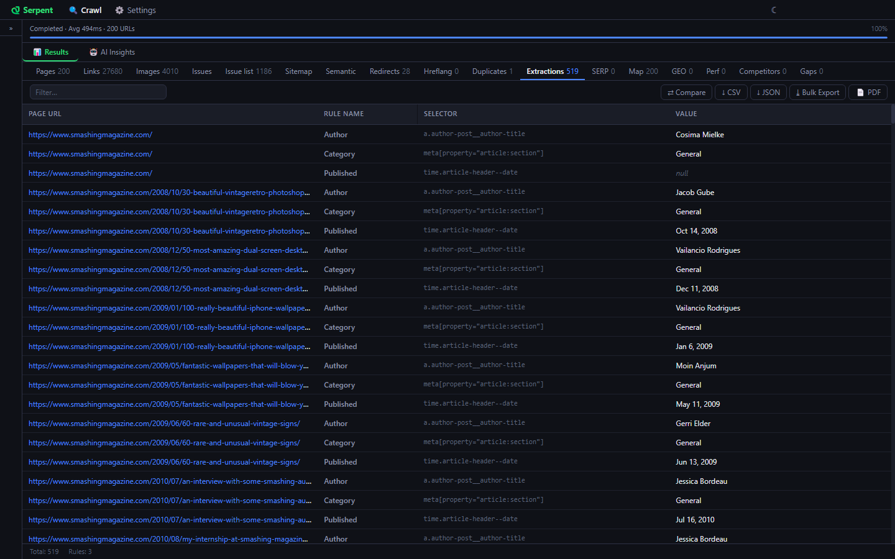Click 'Total: 519' in the status bar
The height and width of the screenshot is (559, 895).
pyautogui.click(x=44, y=552)
